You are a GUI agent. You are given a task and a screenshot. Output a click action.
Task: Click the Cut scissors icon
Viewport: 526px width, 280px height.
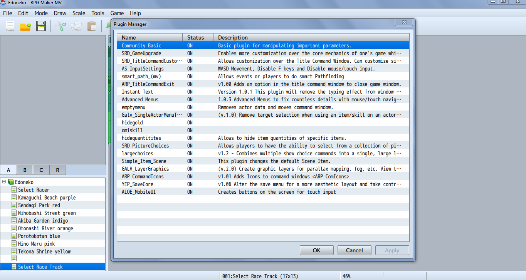pyautogui.click(x=61, y=26)
